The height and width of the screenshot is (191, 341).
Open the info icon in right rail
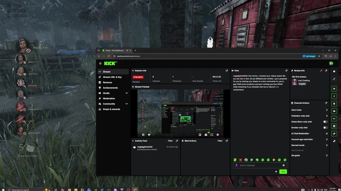click(334, 71)
